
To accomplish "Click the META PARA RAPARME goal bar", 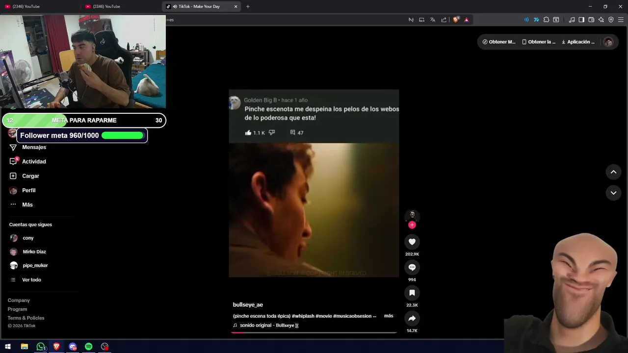I will [x=84, y=120].
